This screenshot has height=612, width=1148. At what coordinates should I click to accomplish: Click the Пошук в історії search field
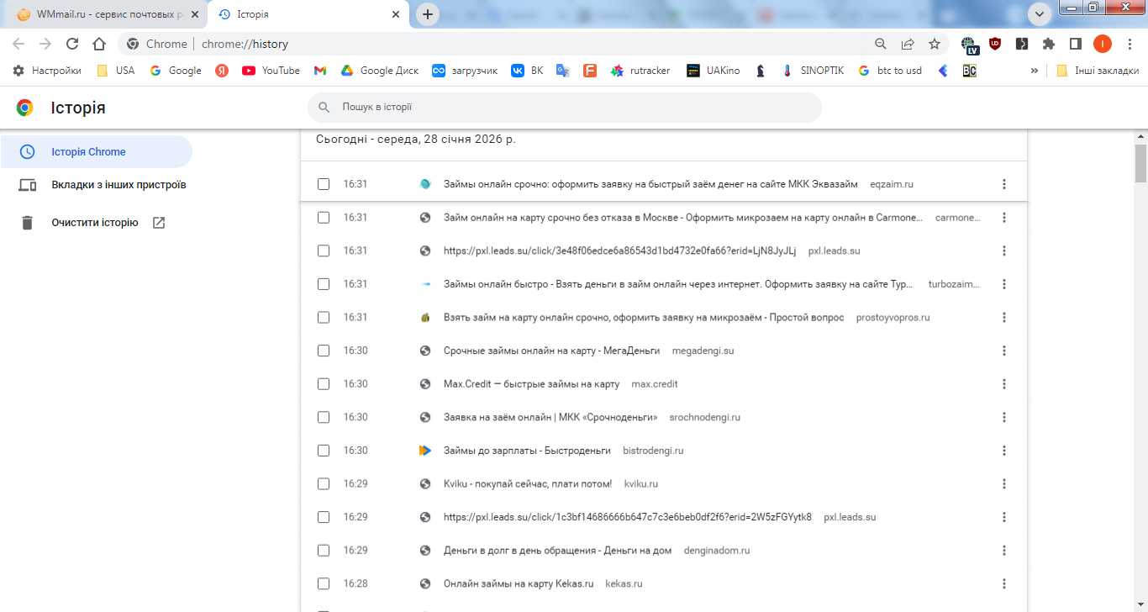[x=565, y=108]
